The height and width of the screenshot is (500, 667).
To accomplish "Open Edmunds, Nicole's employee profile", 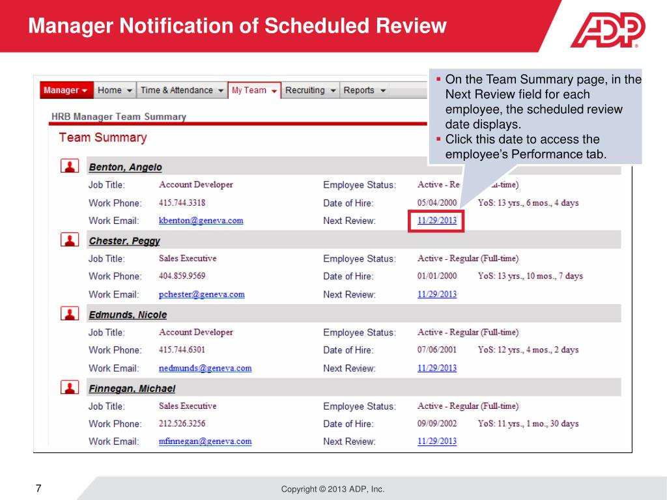I will pos(128,315).
